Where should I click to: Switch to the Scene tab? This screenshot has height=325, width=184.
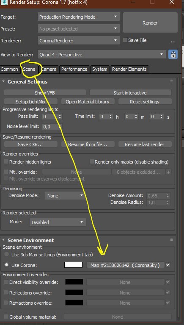pos(29,69)
